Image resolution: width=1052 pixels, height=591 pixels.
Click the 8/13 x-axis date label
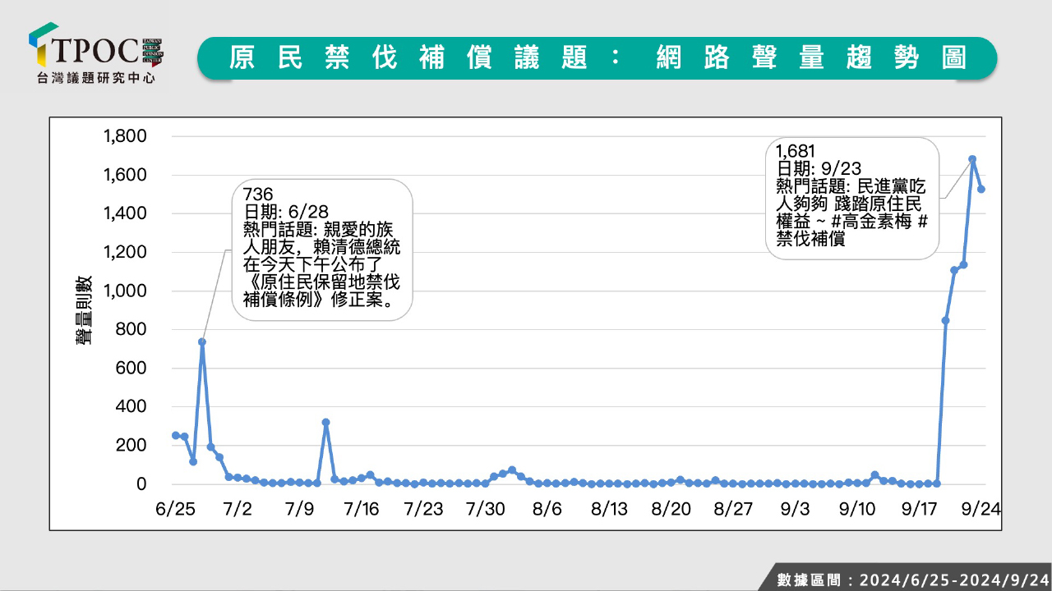[609, 509]
